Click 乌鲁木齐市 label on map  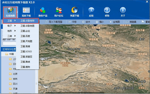click(x=74, y=49)
